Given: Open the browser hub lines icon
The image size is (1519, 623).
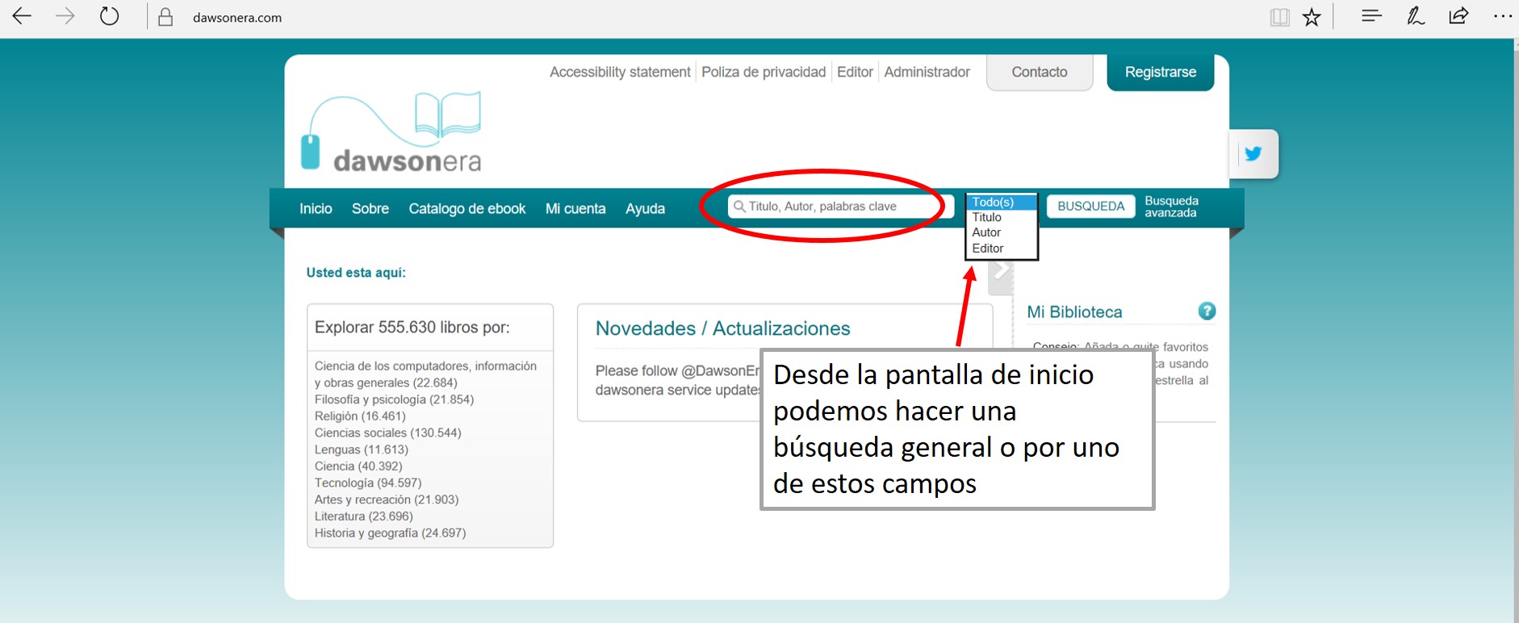Looking at the screenshot, I should 1371,16.
